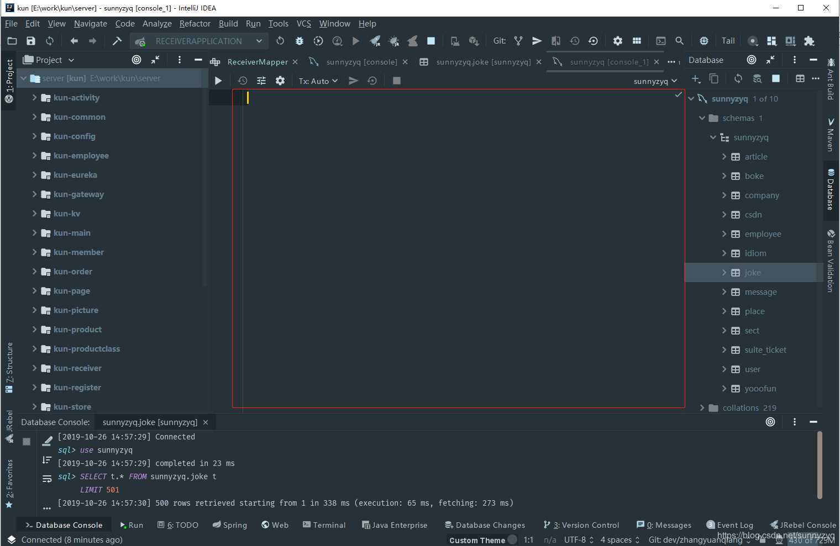The image size is (840, 546).
Task: Switch to the ReceiverMapper editor tab
Action: pyautogui.click(x=257, y=62)
